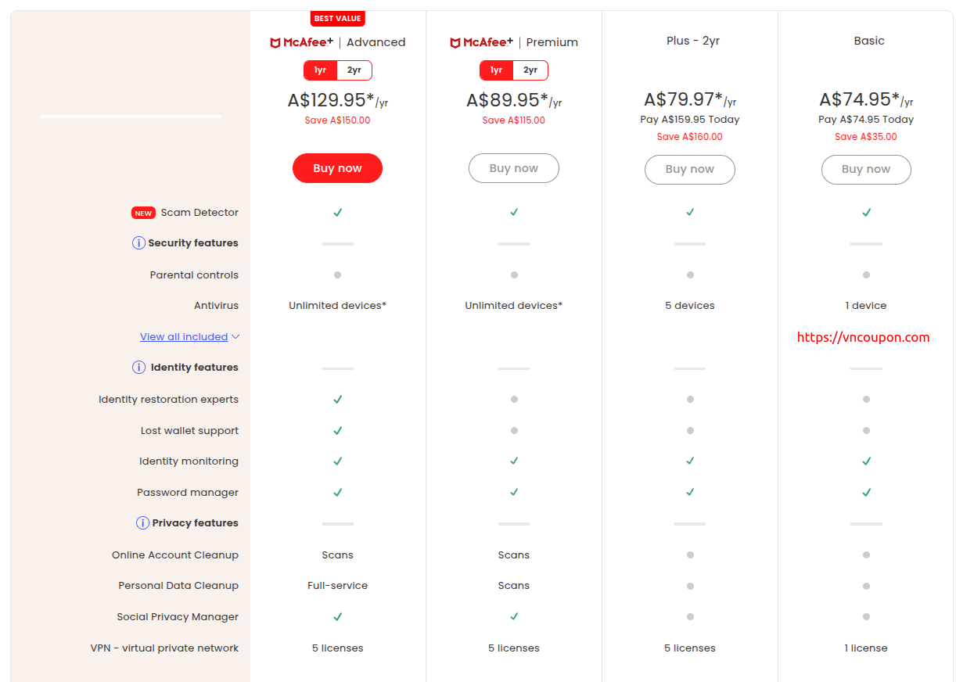Click the info icon beside Privacy features
956x682 pixels.
[142, 523]
